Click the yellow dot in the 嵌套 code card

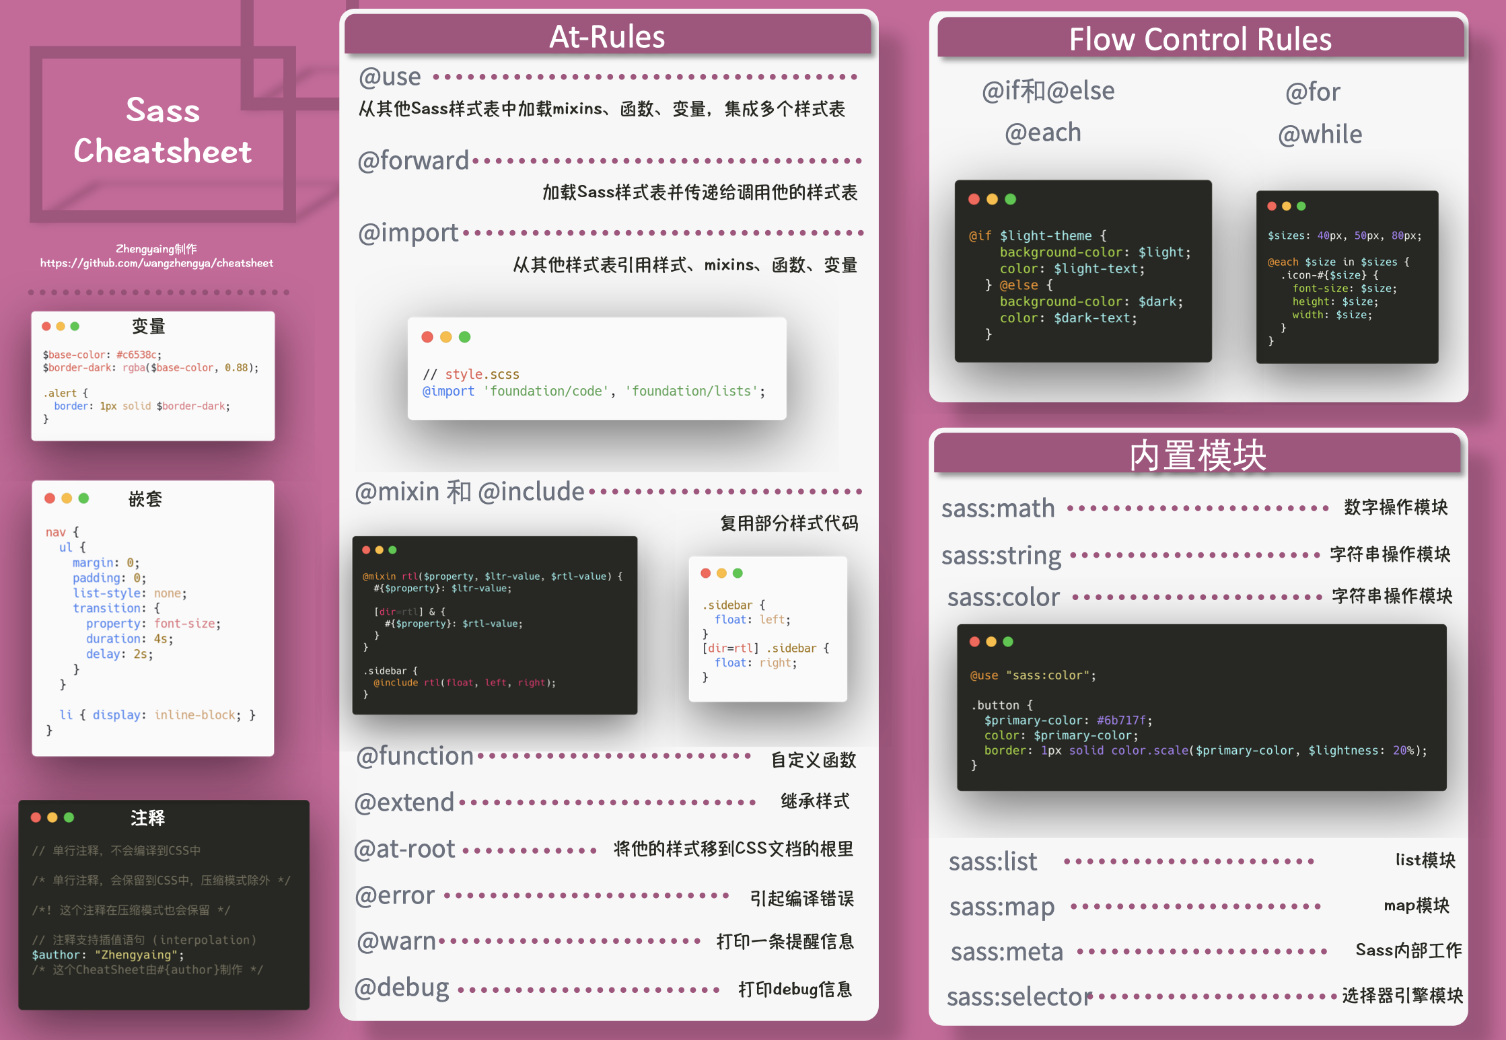[67, 498]
